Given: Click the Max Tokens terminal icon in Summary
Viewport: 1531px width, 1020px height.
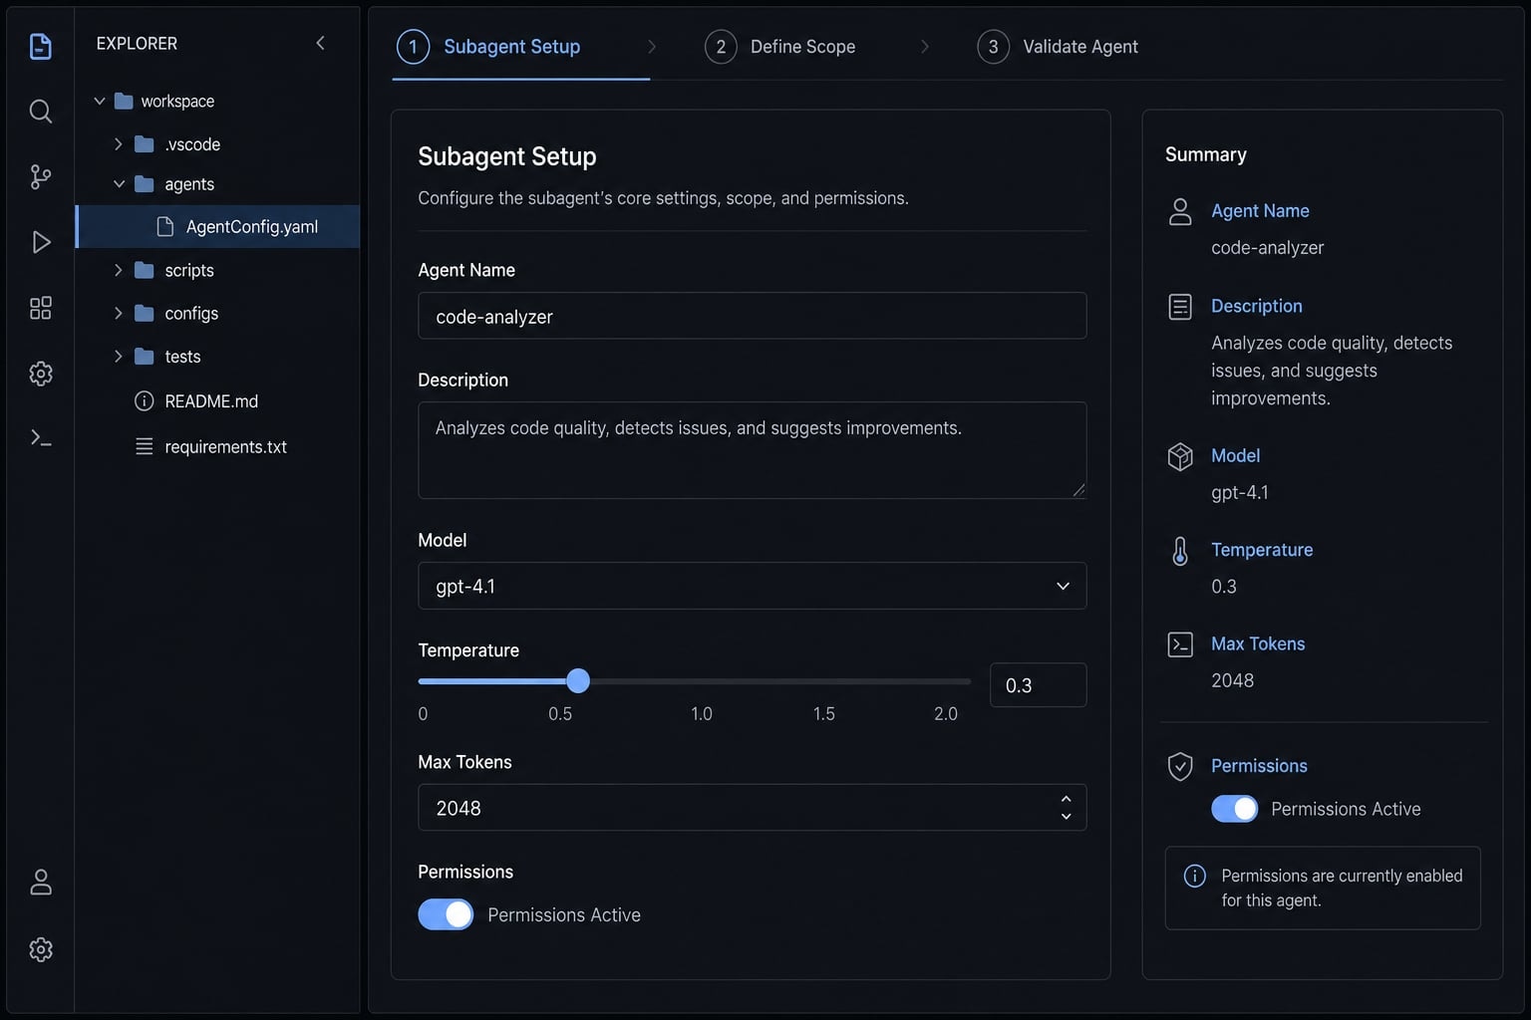Looking at the screenshot, I should pyautogui.click(x=1180, y=644).
